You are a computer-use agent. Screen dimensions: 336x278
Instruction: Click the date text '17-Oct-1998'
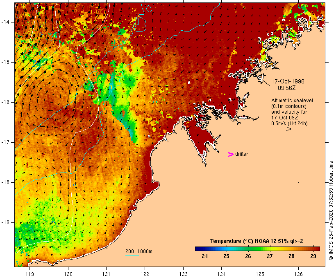tap(288, 81)
